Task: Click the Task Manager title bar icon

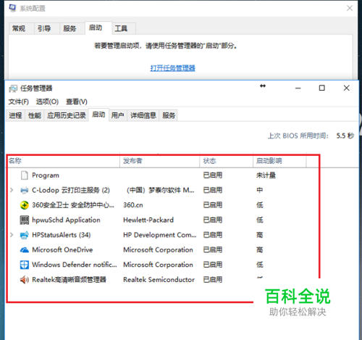Action: click(x=13, y=88)
